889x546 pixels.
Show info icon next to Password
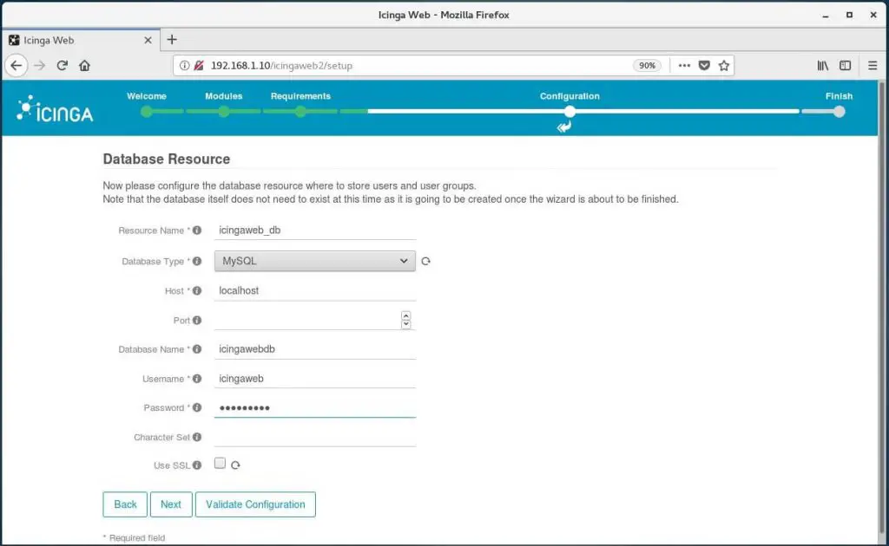point(197,407)
